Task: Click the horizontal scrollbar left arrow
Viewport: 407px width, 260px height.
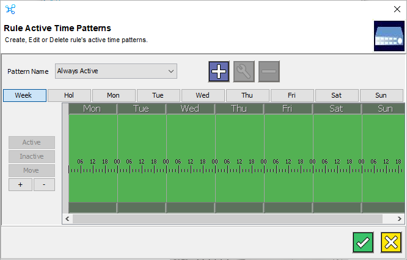Action: click(67, 218)
